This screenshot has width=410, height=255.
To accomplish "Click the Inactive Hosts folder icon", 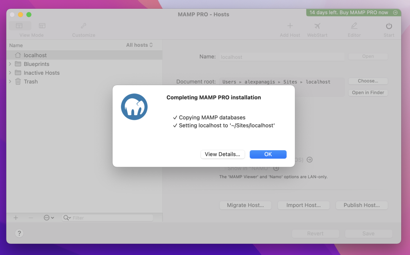I will (x=18, y=73).
